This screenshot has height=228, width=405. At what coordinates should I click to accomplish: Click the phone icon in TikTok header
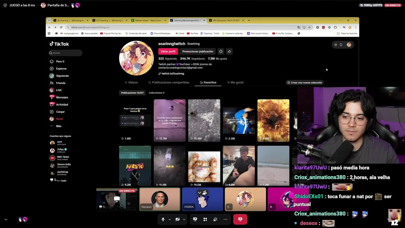(341, 45)
